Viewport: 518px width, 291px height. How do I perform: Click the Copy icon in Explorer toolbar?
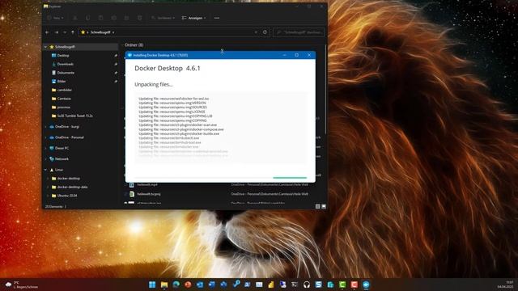[x=88, y=18]
